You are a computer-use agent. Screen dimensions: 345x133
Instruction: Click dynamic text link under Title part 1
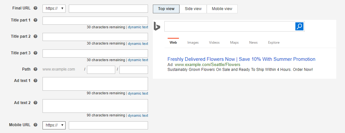point(138,27)
